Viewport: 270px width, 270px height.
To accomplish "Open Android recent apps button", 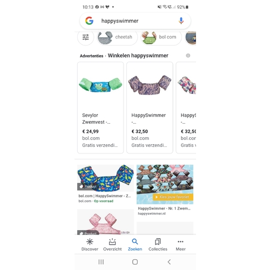I will click(x=101, y=262).
